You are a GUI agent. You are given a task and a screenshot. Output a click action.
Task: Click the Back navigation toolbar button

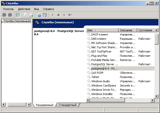(4, 15)
